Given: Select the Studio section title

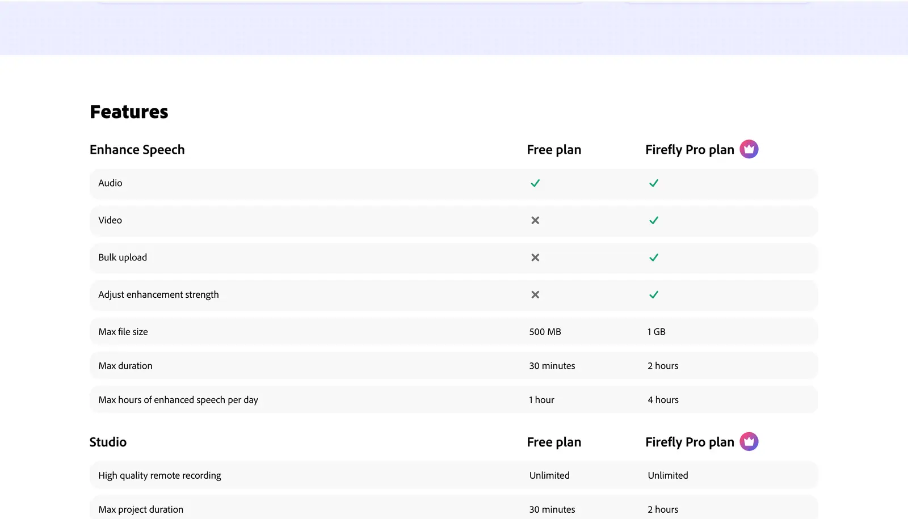Looking at the screenshot, I should tap(108, 442).
